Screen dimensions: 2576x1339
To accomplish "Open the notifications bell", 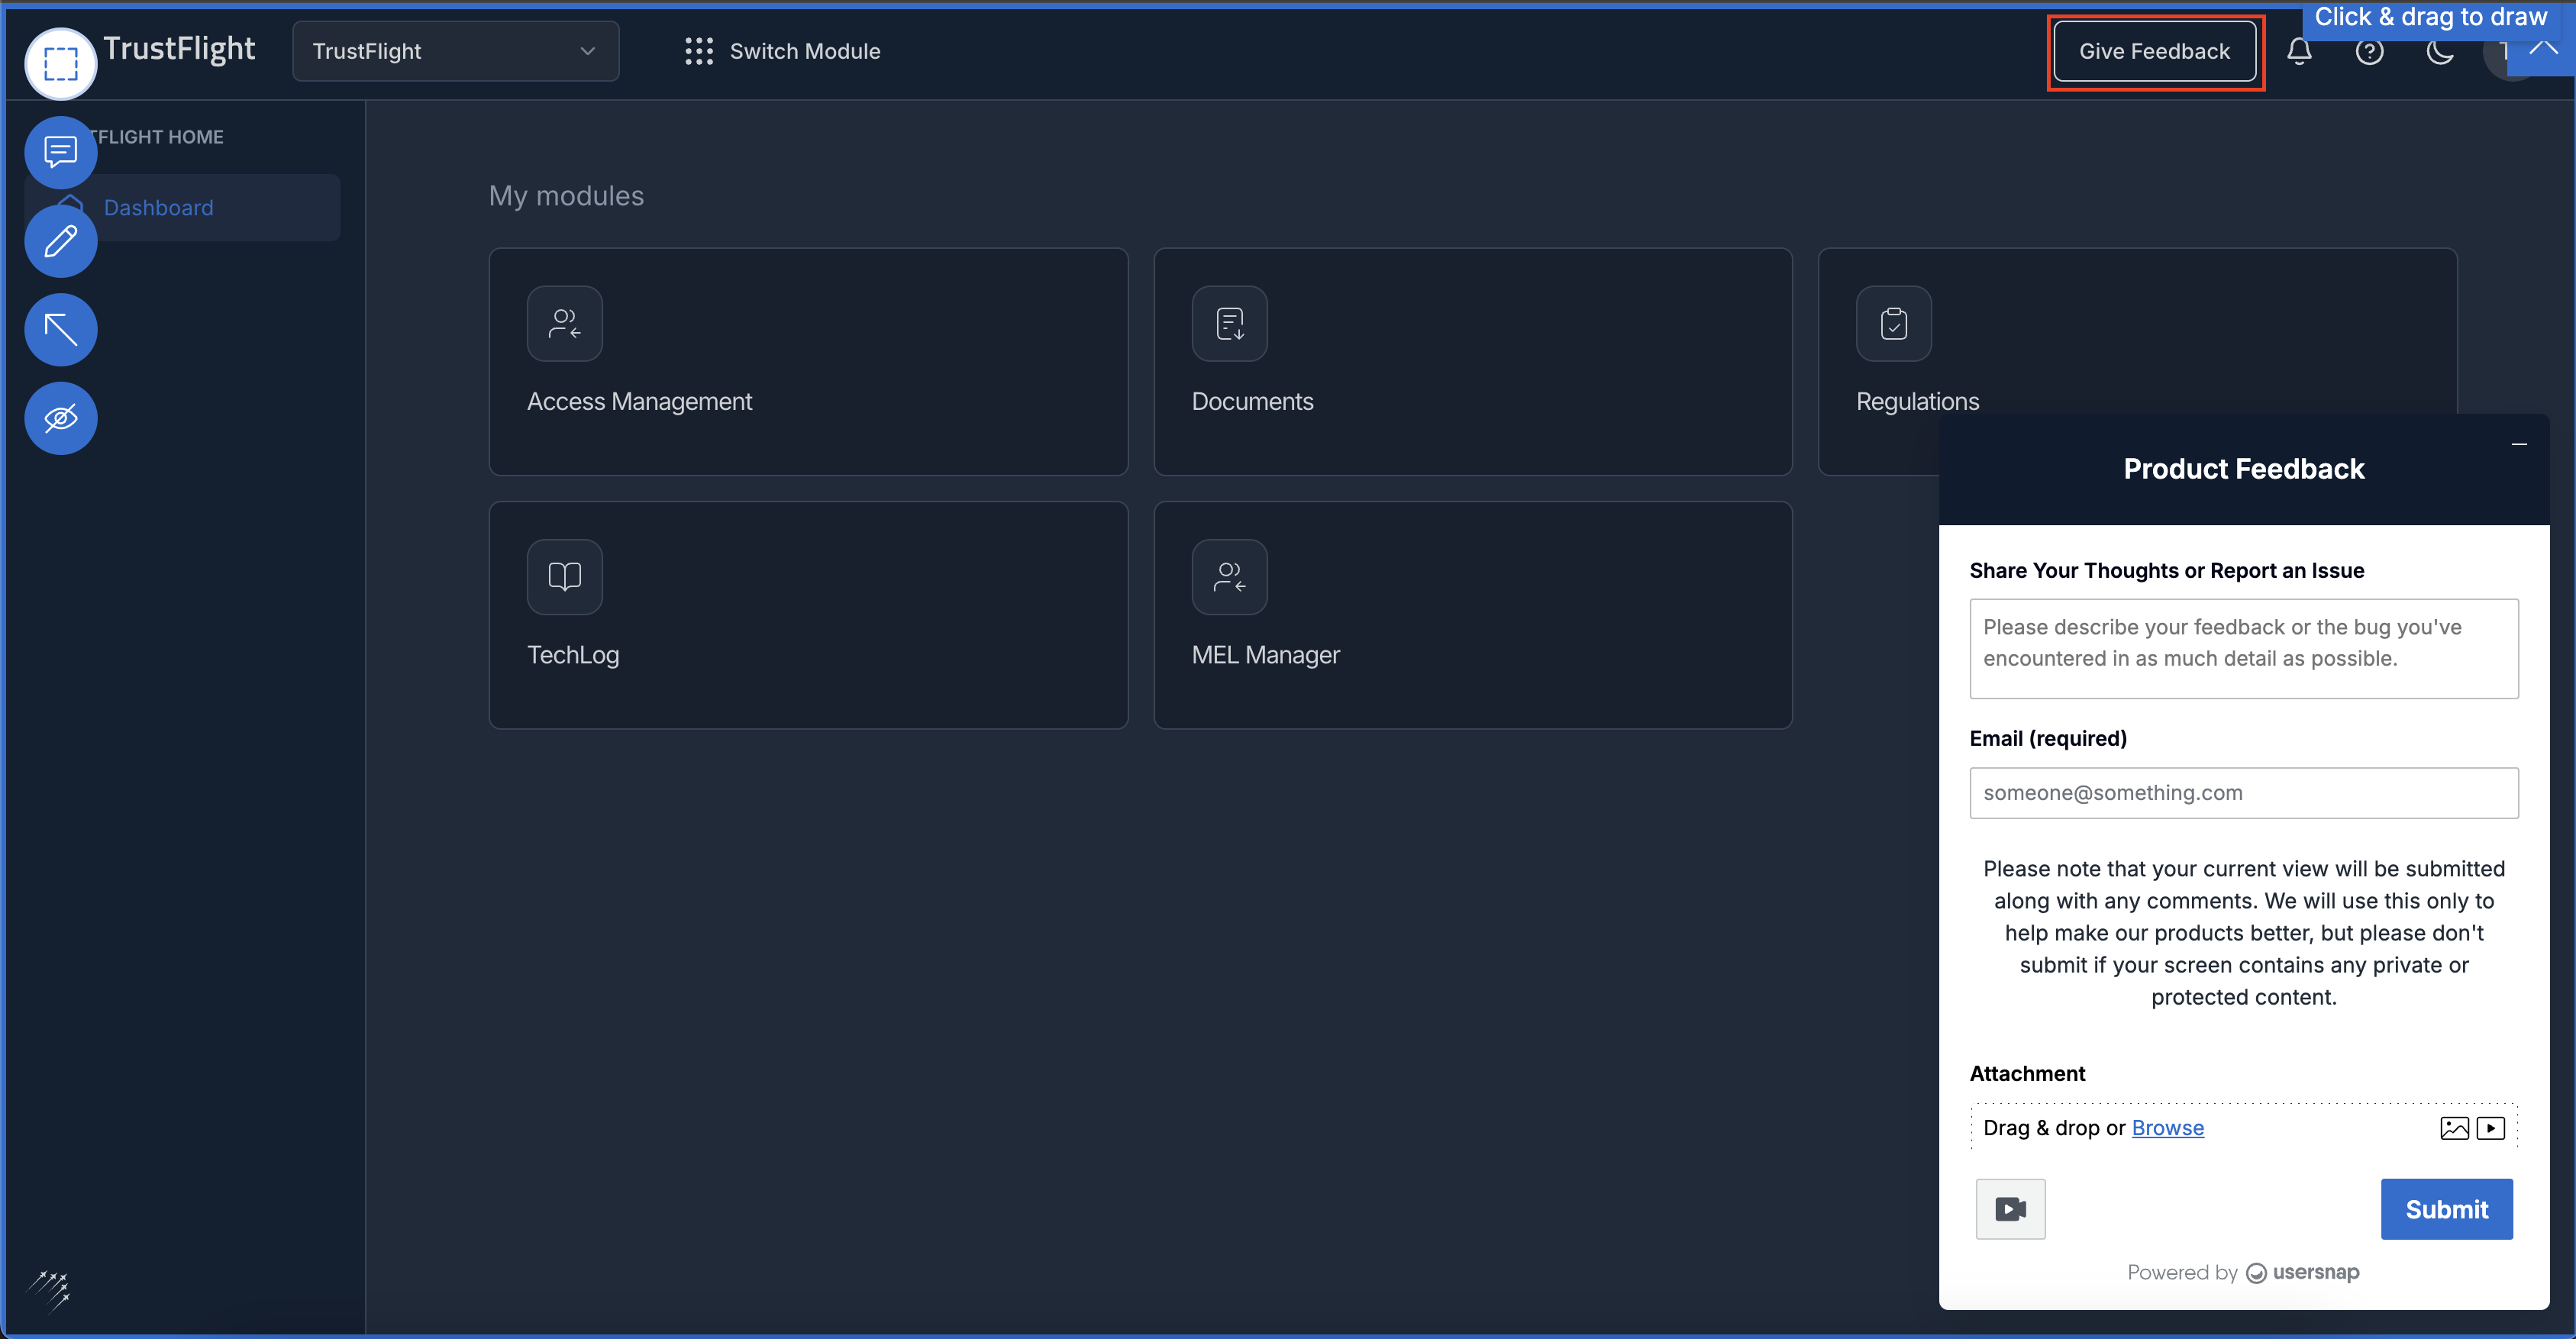I will click(2299, 51).
